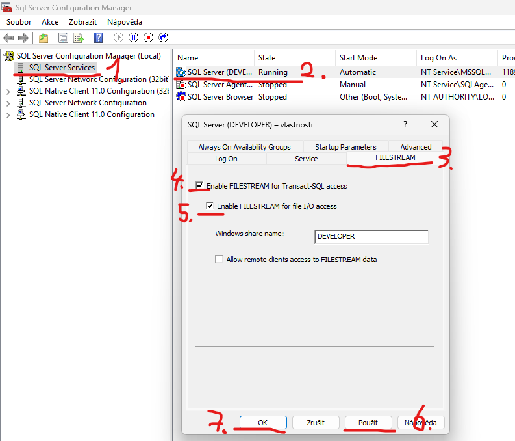Select SQL Server Services in the tree
The width and height of the screenshot is (515, 441).
(x=62, y=68)
